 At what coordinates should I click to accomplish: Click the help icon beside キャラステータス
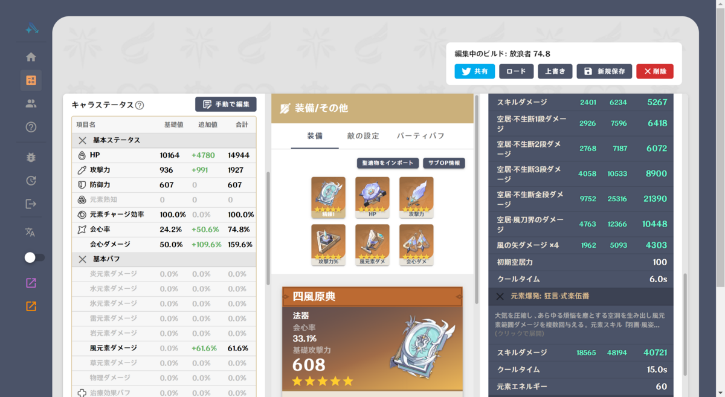pos(140,105)
